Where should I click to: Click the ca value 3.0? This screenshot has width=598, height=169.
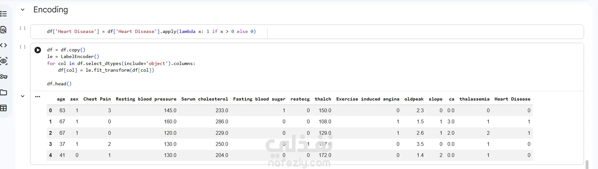coord(451,122)
